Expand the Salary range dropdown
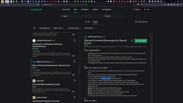Viewport: 183px width, 103px height. (x=59, y=28)
